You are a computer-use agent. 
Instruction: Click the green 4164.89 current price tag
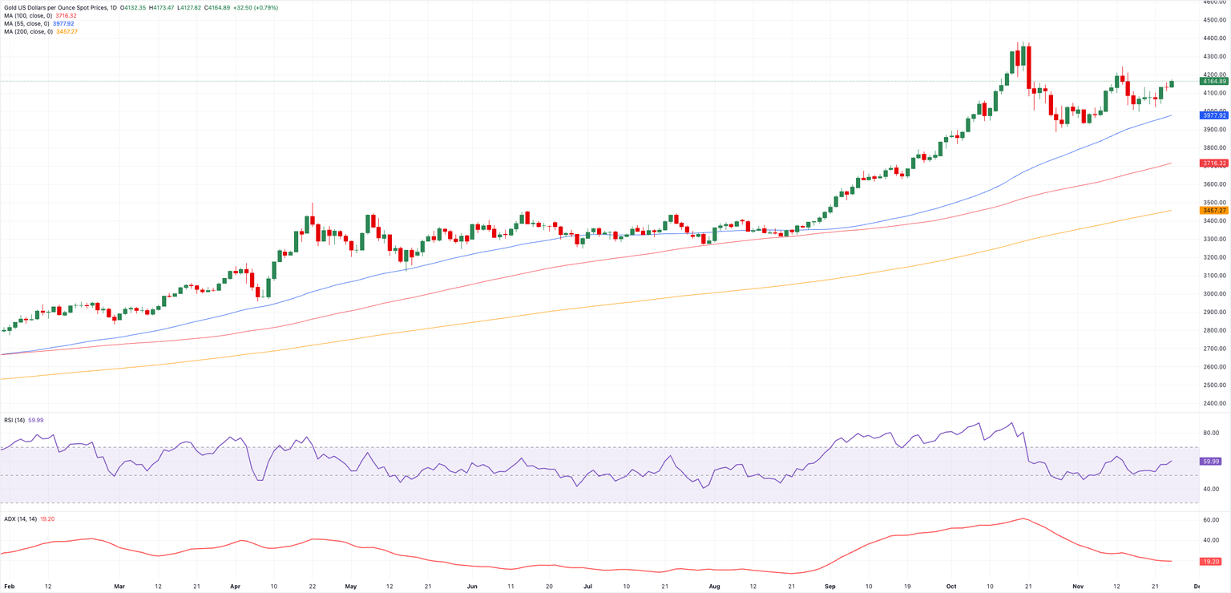pos(1213,81)
